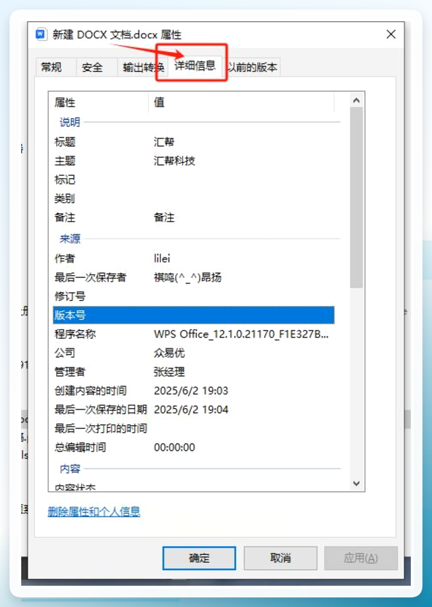
Task: Click the manager value 张经理
Action: [x=169, y=372]
